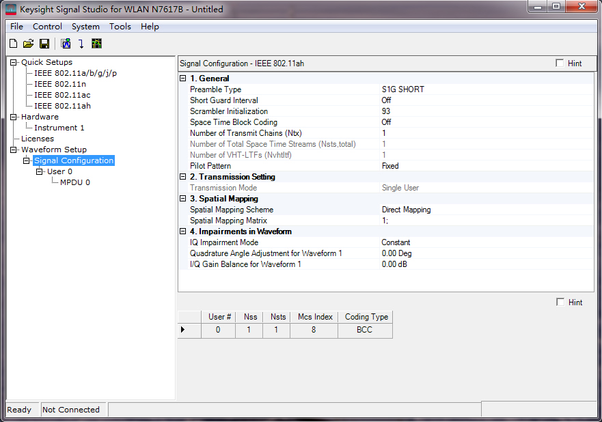Toggle the lower Hint checkbox above user table

pyautogui.click(x=560, y=303)
